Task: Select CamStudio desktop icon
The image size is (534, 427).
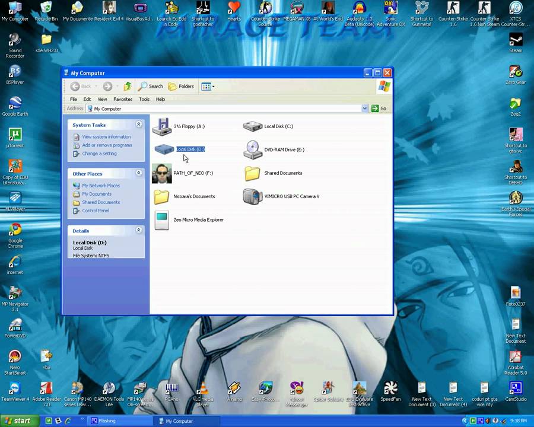Action: 516,391
